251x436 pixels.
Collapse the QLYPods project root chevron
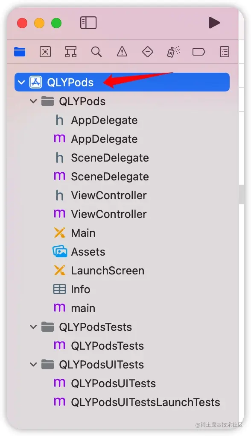tap(21, 82)
